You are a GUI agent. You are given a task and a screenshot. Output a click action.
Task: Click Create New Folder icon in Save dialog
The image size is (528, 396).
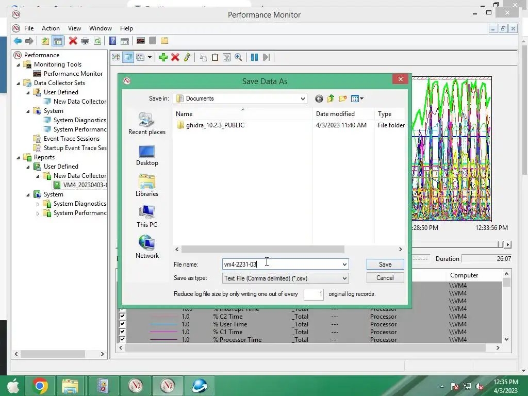(x=343, y=98)
